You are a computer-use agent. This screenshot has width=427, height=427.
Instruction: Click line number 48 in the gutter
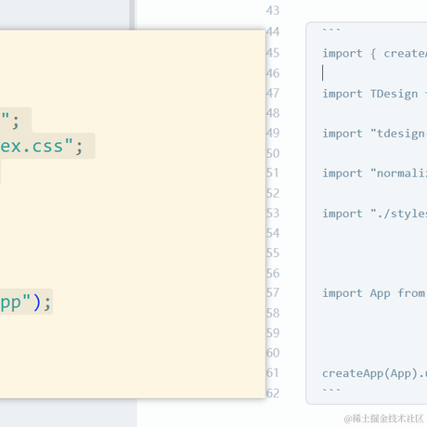[273, 113]
